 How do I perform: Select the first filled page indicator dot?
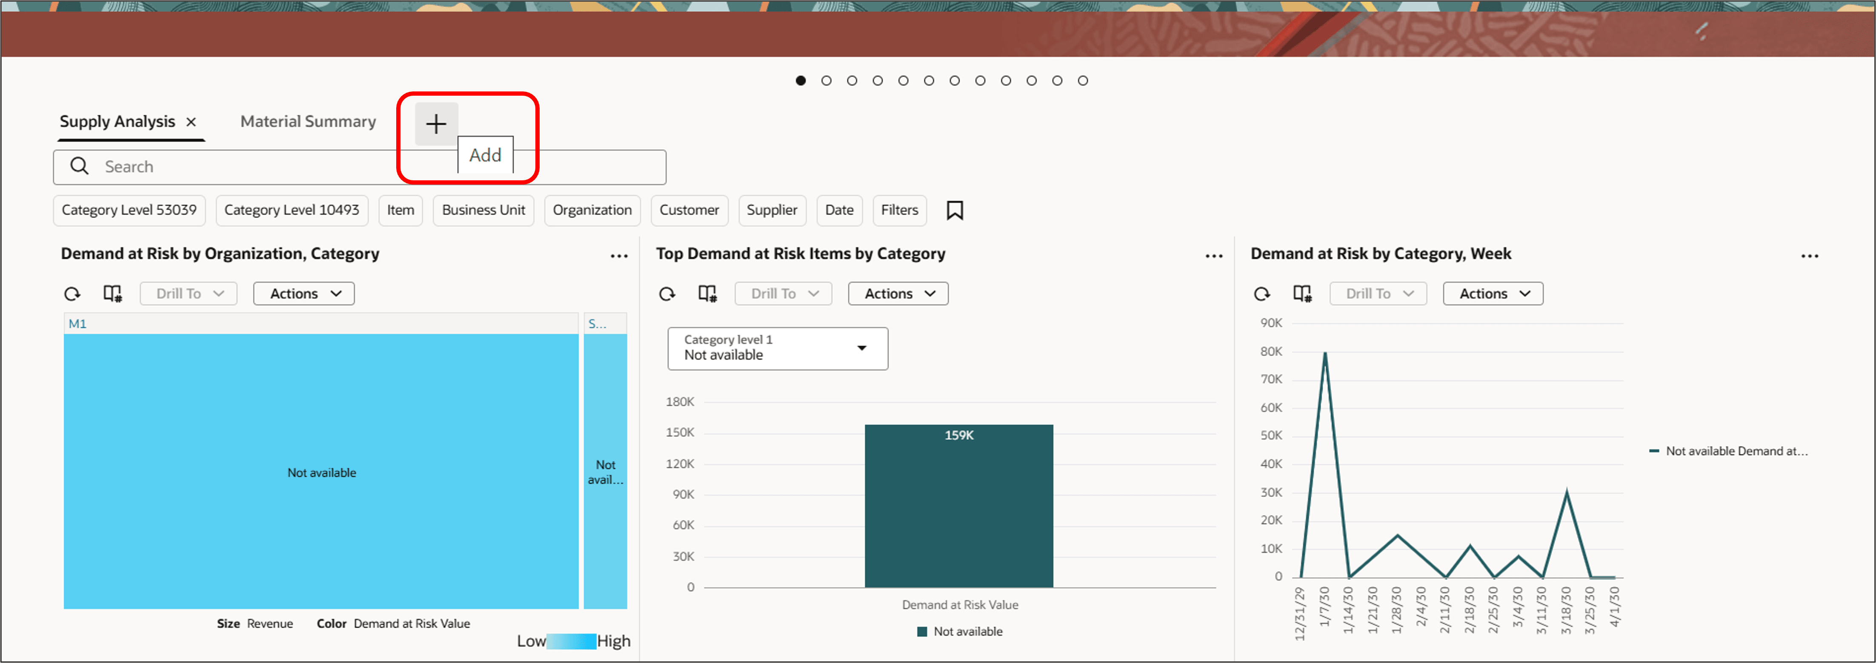point(801,81)
